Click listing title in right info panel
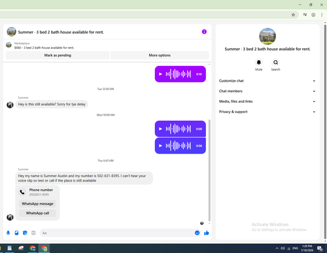327x253 pixels. 267,49
